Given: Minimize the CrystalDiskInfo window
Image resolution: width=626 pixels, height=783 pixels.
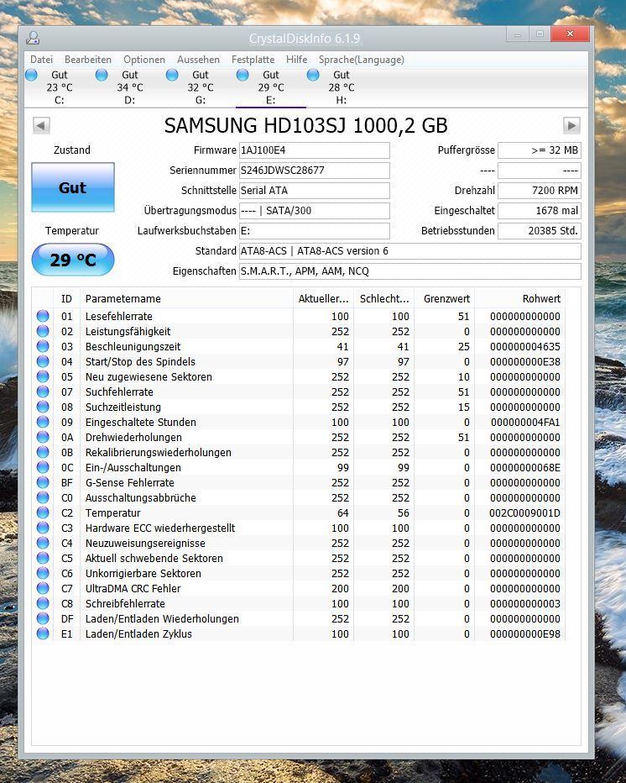Looking at the screenshot, I should coord(518,34).
